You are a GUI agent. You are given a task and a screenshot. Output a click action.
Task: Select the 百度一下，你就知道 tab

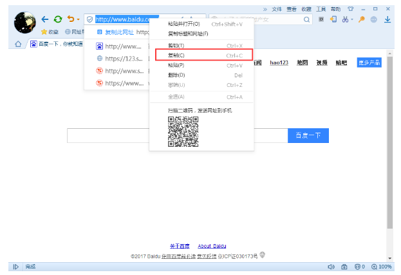[57, 44]
